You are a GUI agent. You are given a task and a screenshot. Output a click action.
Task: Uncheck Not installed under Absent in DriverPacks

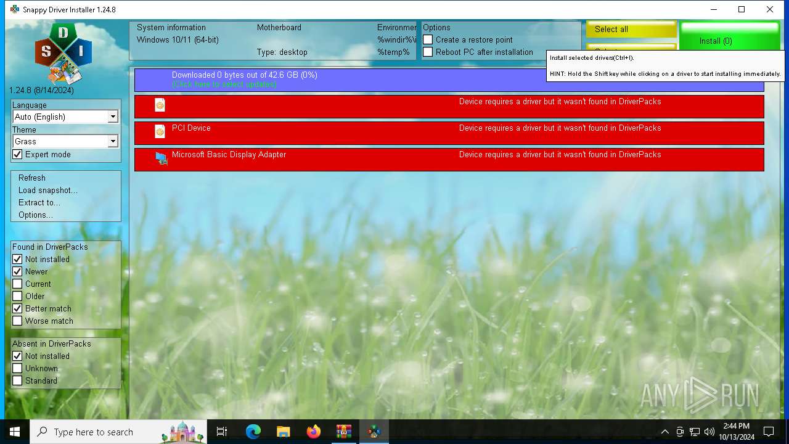point(17,356)
